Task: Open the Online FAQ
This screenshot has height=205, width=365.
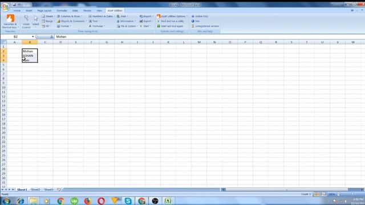Action: (200, 17)
